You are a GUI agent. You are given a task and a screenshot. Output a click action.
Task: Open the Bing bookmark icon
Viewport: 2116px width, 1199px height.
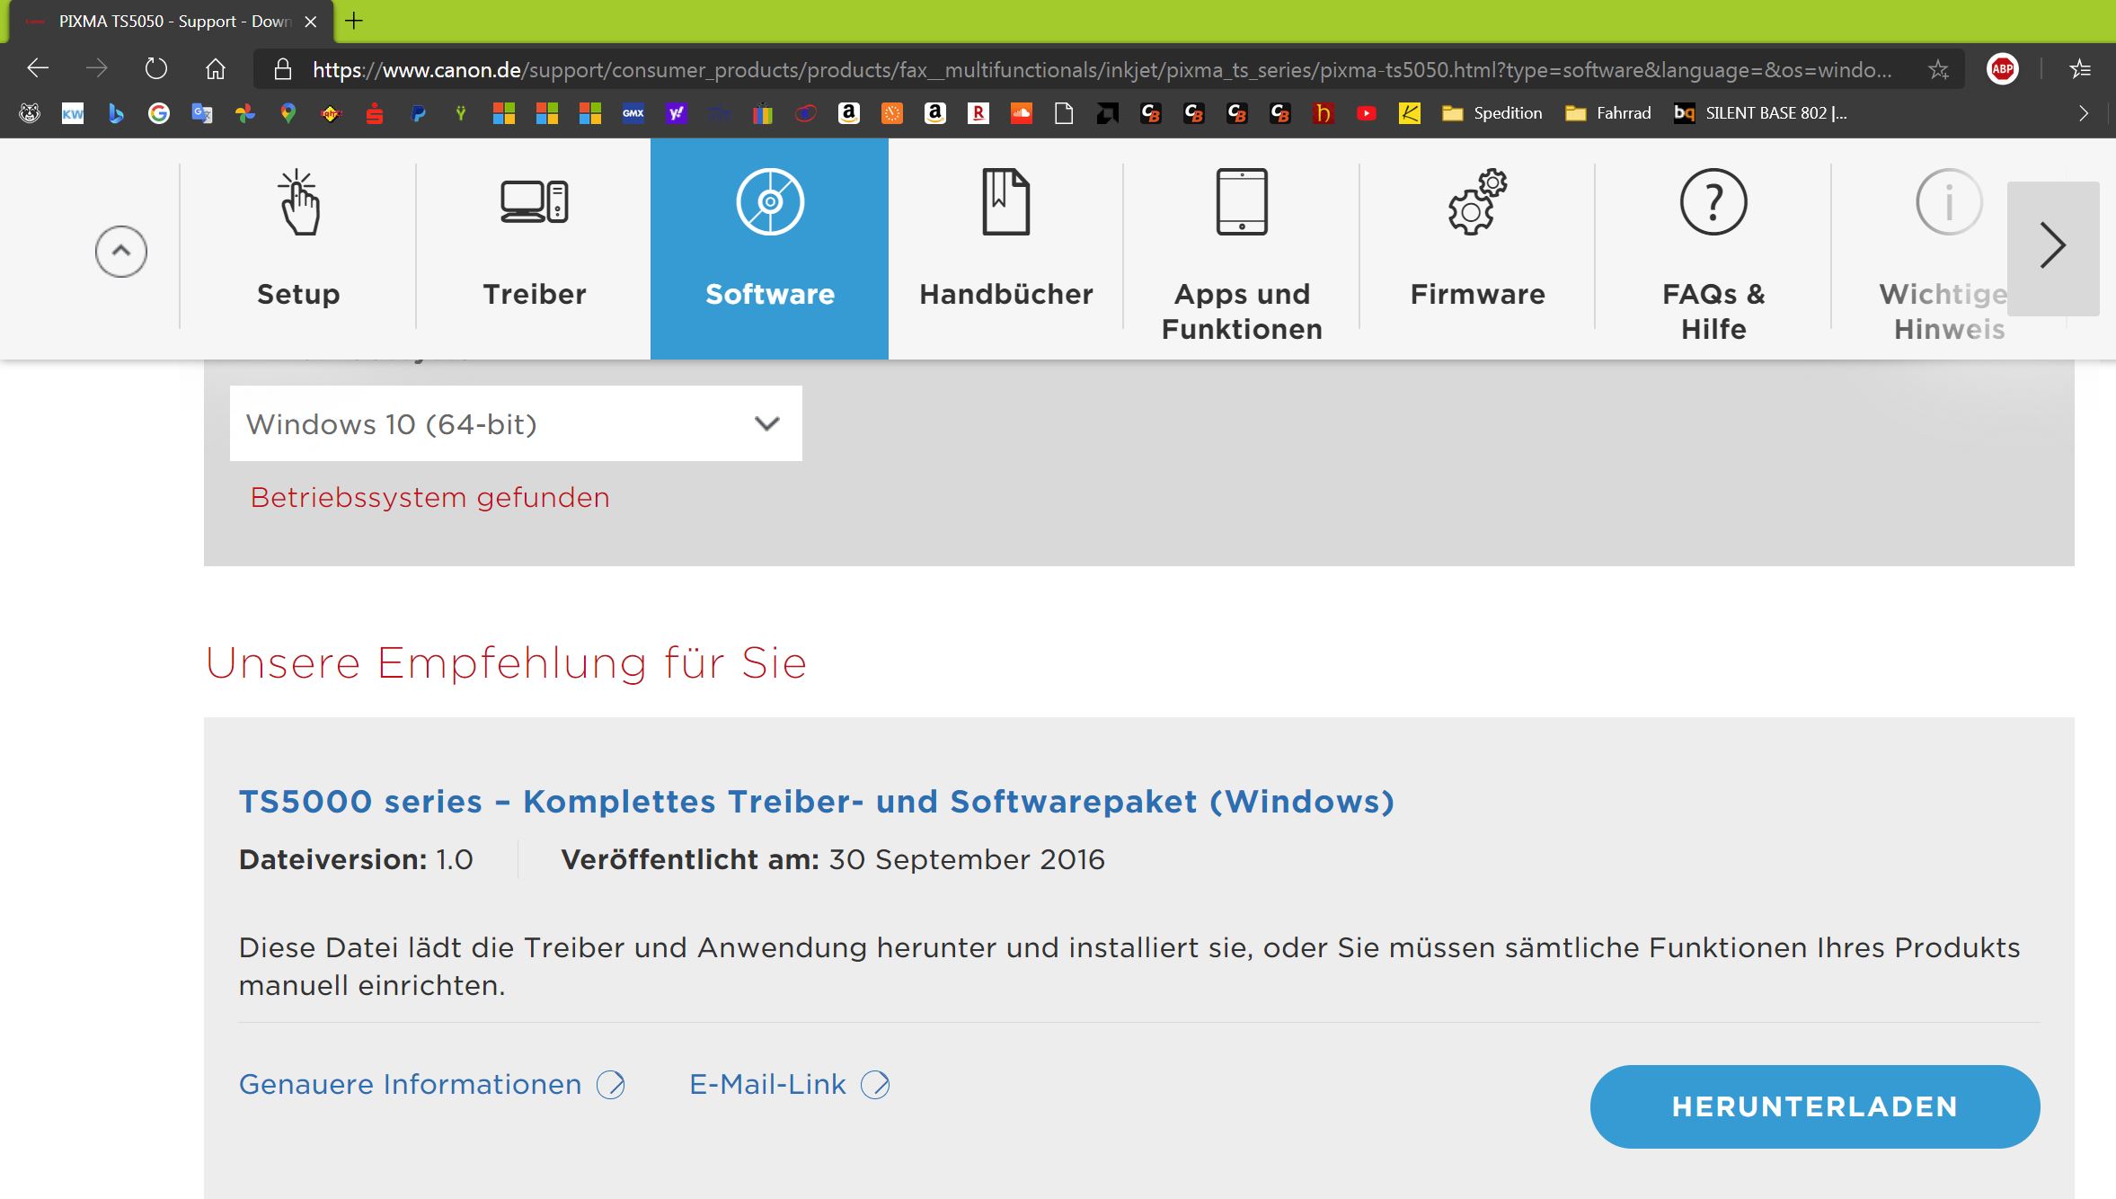tap(116, 113)
